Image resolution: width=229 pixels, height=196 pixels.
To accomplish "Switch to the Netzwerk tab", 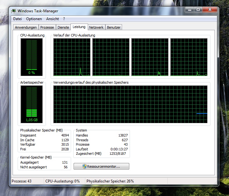I will coord(96,27).
